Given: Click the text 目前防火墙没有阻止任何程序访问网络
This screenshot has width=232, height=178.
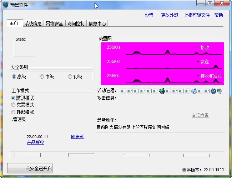Looking at the screenshot, I should coord(133,127).
